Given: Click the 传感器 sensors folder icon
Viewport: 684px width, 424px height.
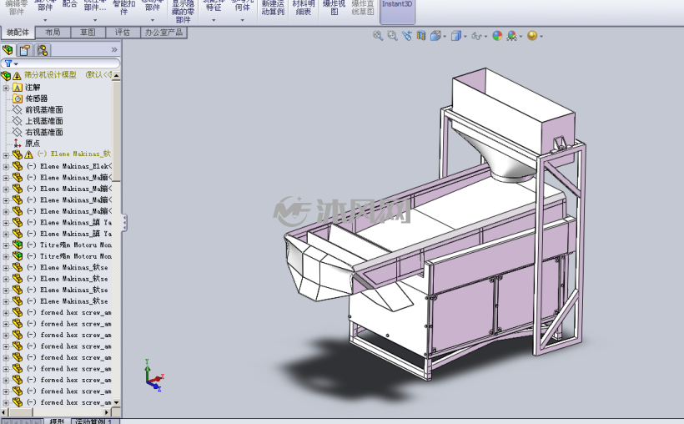Looking at the screenshot, I should coord(18,98).
